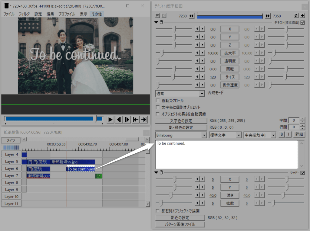Select the To be continued timeline clip

81,169
